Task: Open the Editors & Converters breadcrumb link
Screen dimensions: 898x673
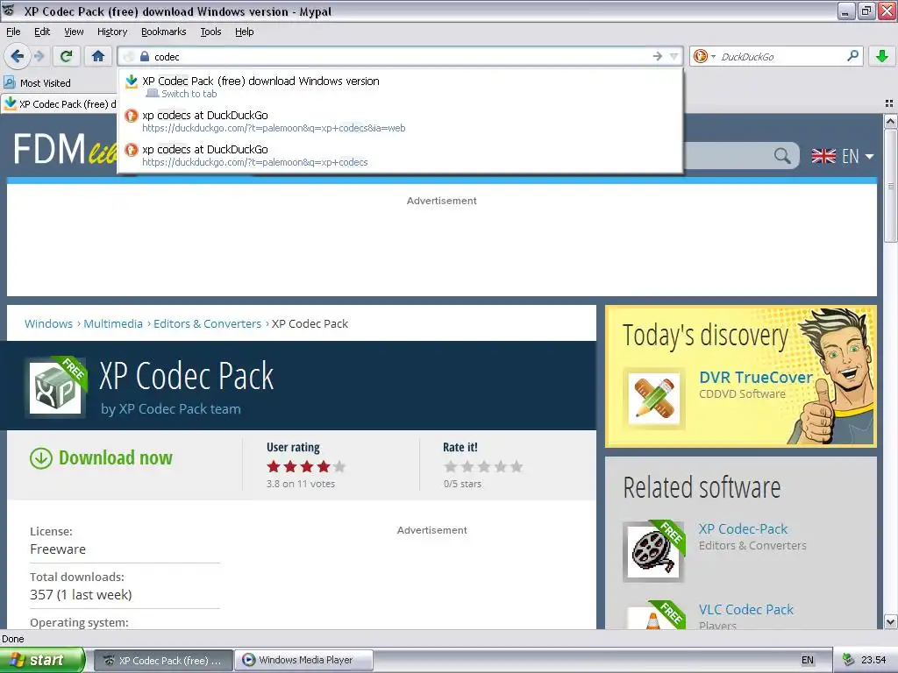Action: (207, 323)
